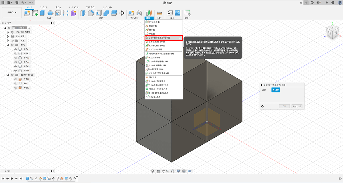Screen dimensions: 343x183
Task: Open the デザイン workspace dropdown
Action: (x=12, y=13)
